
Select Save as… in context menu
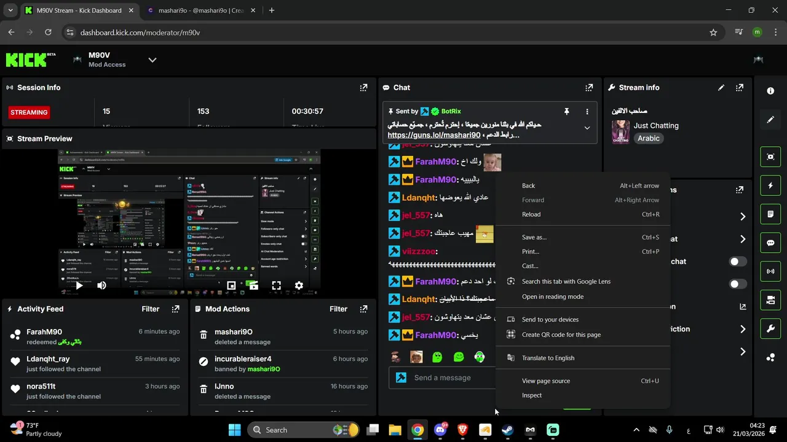click(x=583, y=237)
